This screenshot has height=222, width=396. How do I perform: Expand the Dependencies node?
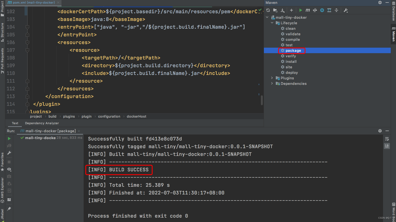point(272,83)
